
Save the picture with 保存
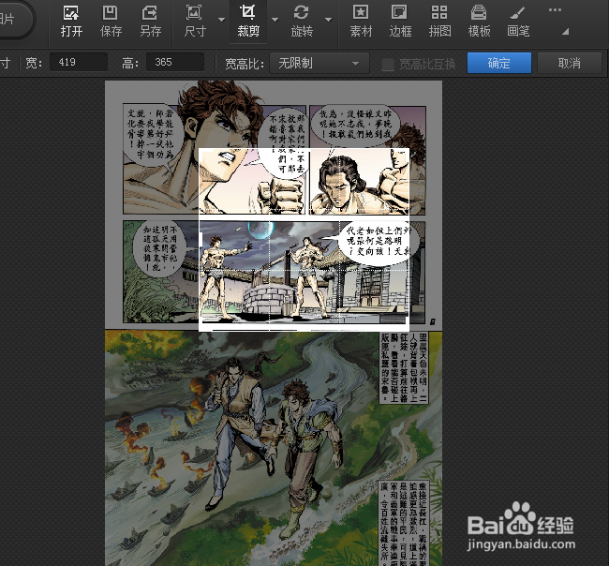coord(111,22)
